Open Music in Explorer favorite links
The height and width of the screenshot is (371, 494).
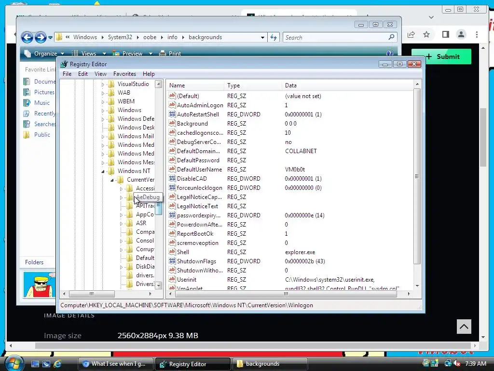(42, 103)
